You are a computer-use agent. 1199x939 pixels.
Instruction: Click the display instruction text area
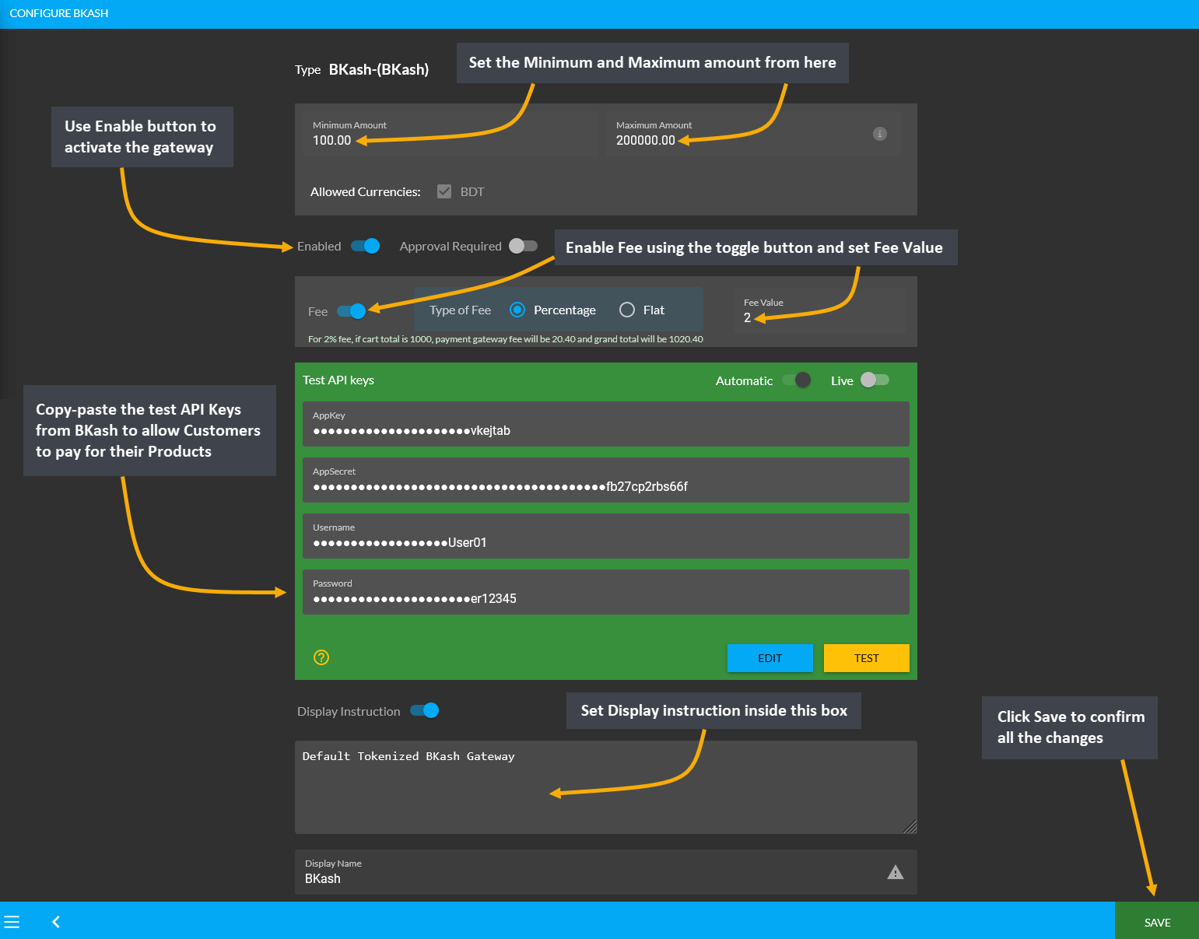tap(605, 787)
